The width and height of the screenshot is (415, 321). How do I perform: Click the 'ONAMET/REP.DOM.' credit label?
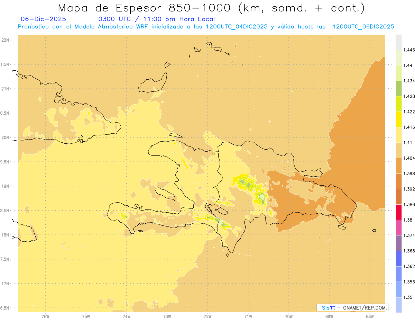pos(366,307)
